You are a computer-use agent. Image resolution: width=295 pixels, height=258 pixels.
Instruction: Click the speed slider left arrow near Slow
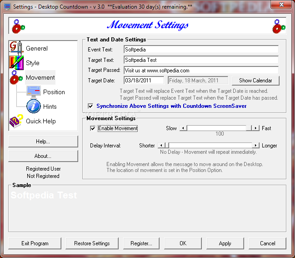(x=183, y=128)
